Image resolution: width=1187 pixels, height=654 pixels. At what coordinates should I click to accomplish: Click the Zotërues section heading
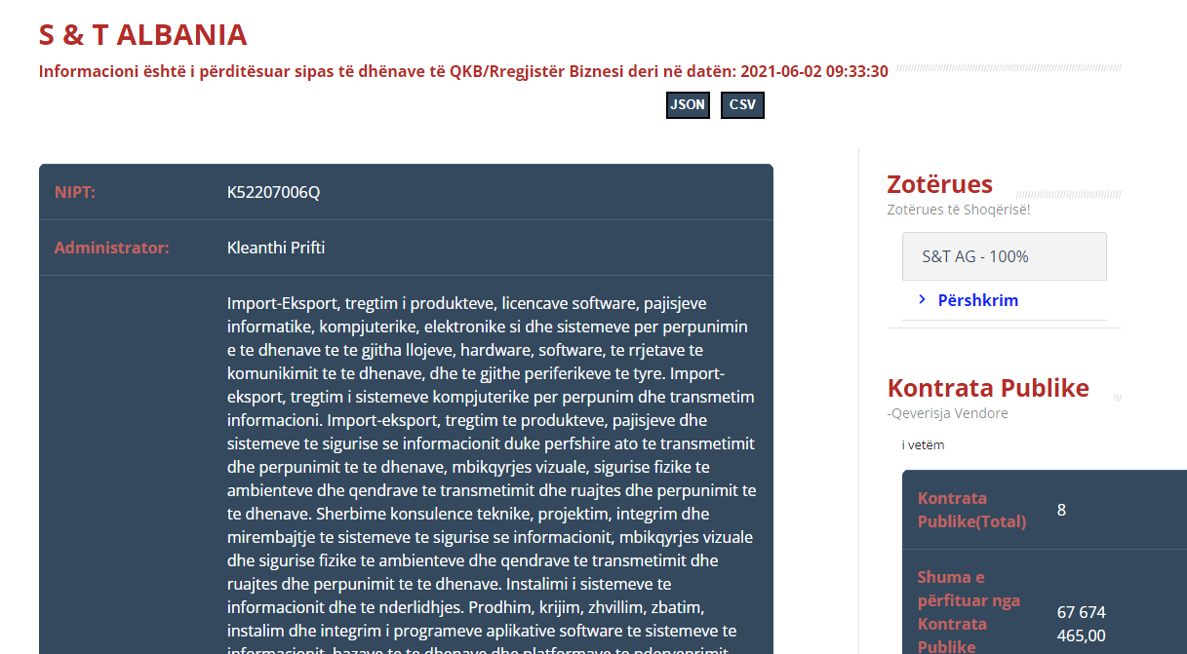tap(940, 184)
